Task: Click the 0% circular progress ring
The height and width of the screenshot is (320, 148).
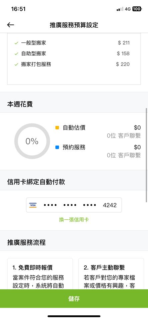Action: 32,141
